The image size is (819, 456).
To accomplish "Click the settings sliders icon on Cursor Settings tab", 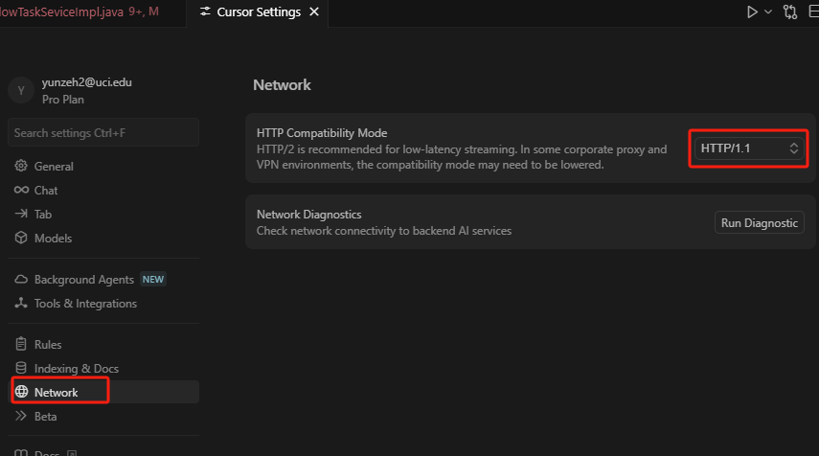I will coord(206,11).
